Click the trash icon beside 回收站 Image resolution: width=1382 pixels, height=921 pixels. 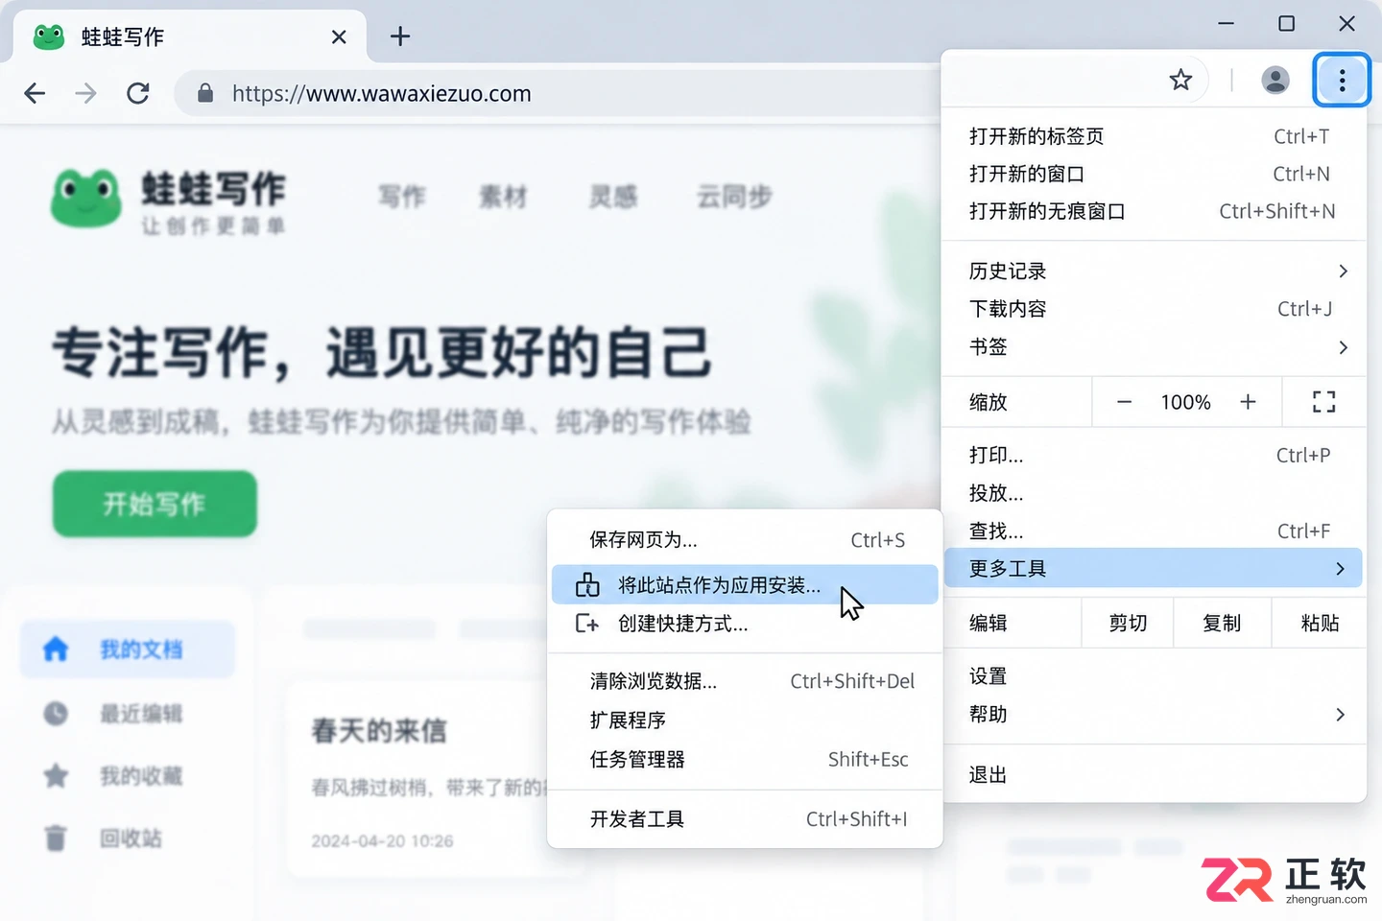(x=56, y=838)
